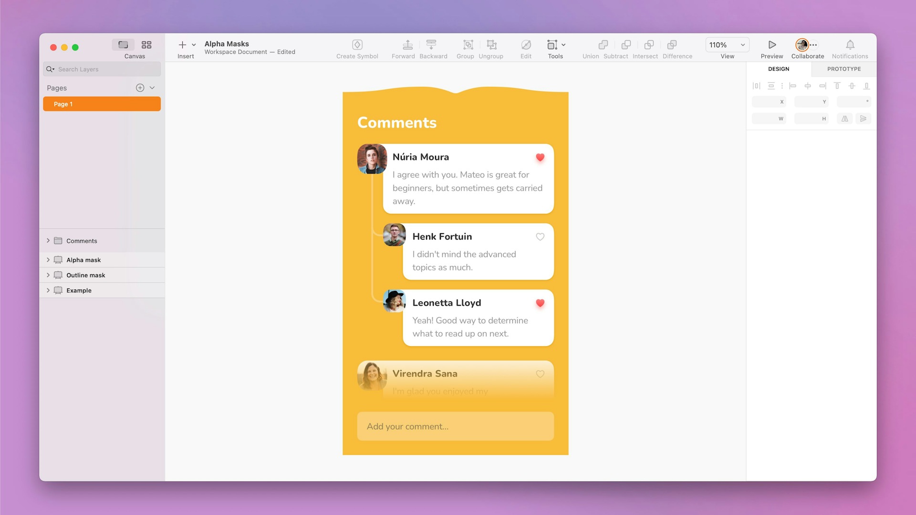Viewport: 916px width, 515px height.
Task: Expand the Comments layer group
Action: point(49,240)
